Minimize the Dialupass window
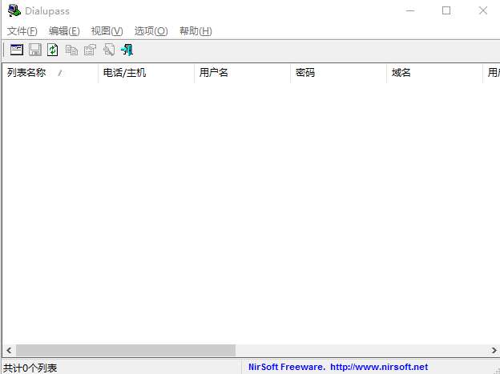The width and height of the screenshot is (500, 374). 410,11
